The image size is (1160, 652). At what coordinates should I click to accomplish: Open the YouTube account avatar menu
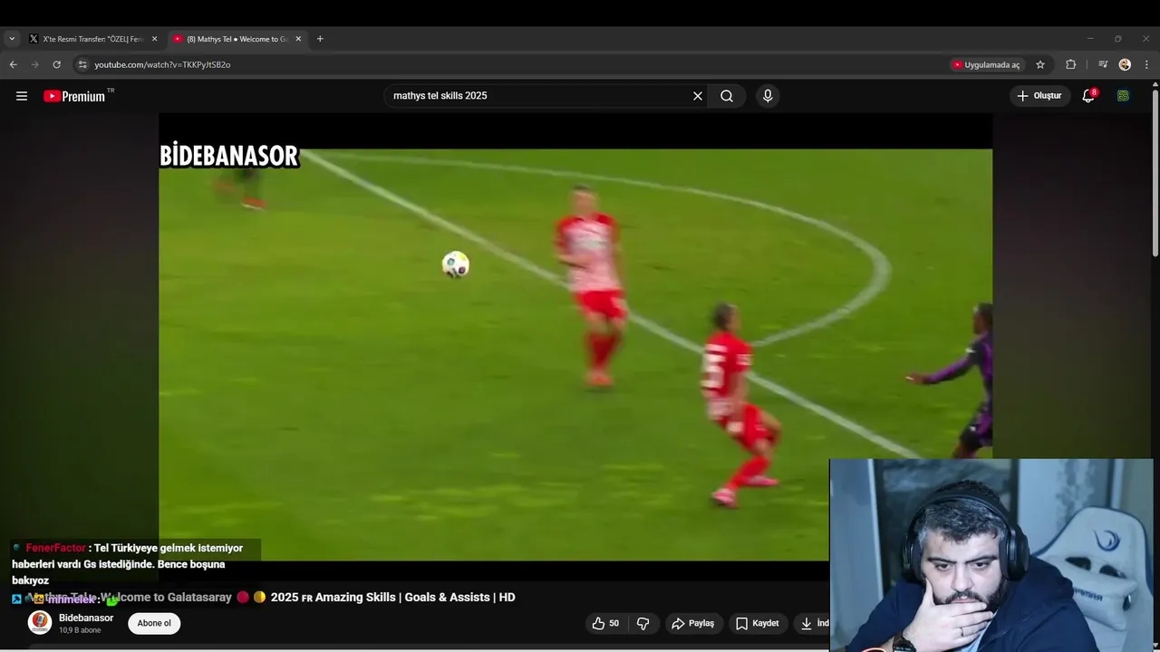pos(1123,96)
